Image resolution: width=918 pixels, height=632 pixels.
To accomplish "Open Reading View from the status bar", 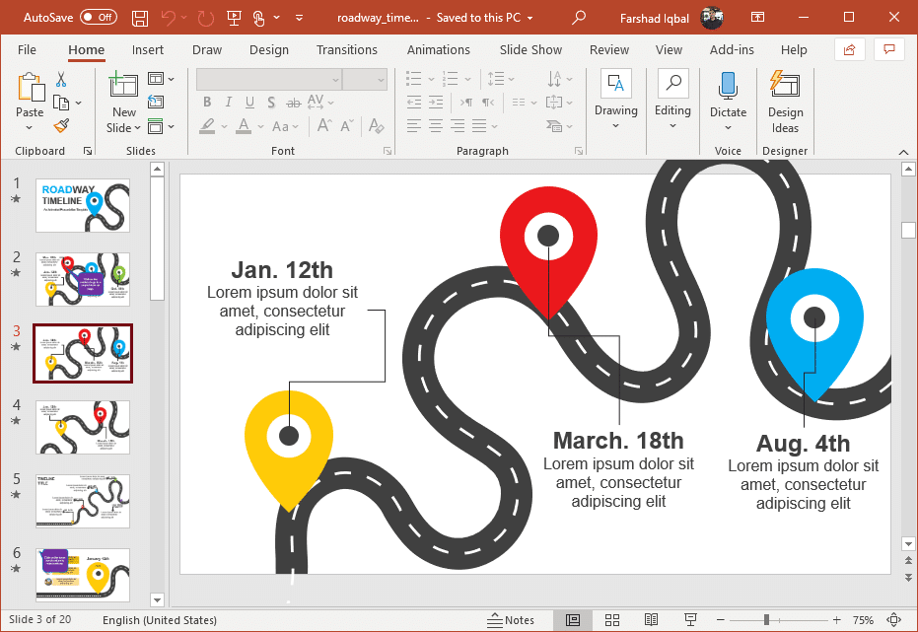I will (x=651, y=620).
